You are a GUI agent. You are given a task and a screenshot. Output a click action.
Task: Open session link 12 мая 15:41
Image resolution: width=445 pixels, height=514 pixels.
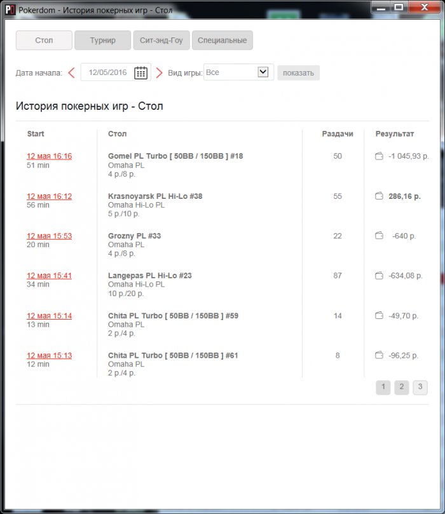(x=49, y=276)
